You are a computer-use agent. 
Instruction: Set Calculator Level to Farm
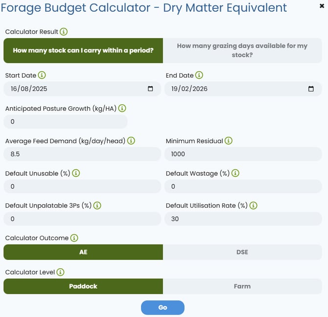click(x=242, y=286)
